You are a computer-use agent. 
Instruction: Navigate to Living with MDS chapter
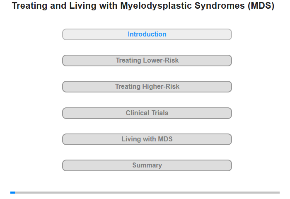pos(147,139)
